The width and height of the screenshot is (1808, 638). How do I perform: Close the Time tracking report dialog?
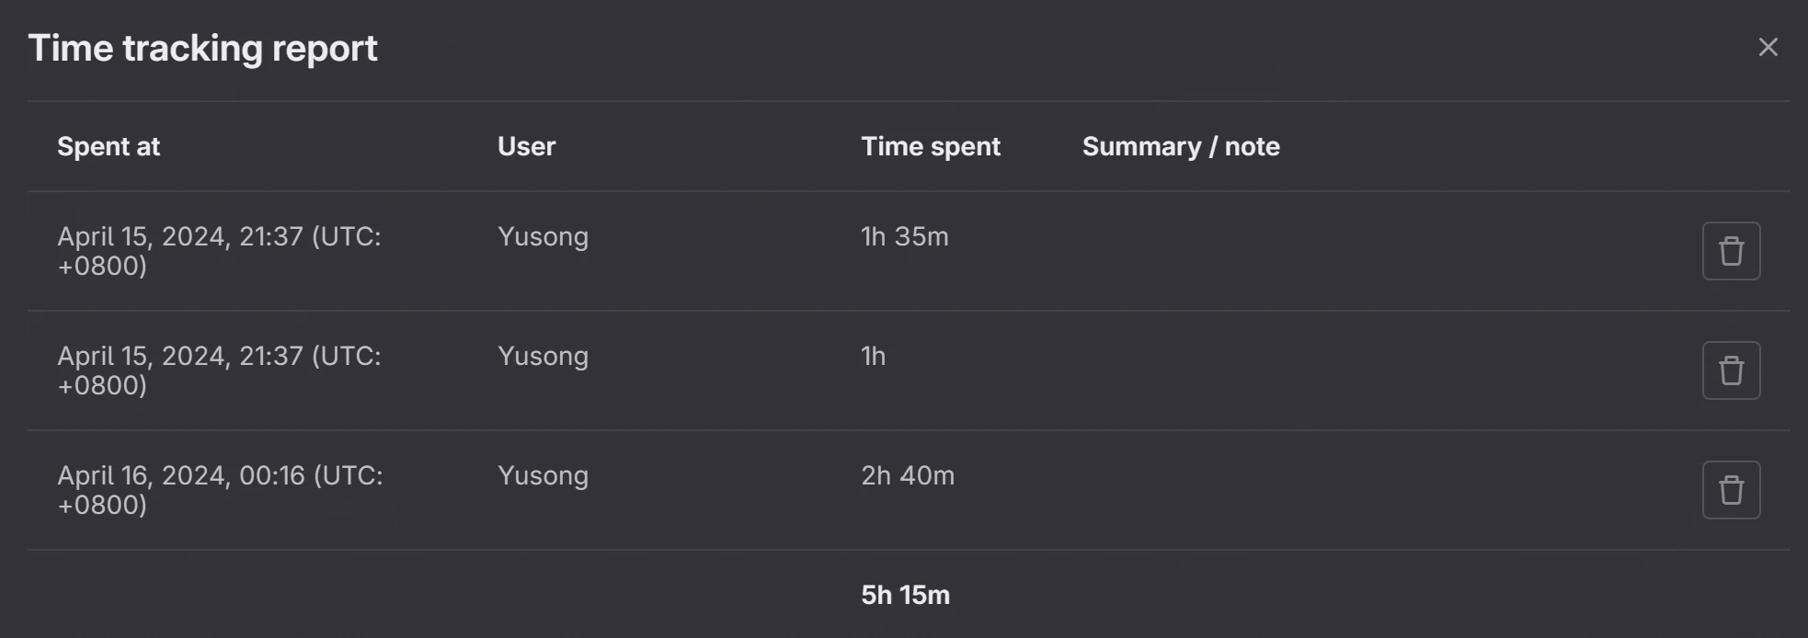1768,48
